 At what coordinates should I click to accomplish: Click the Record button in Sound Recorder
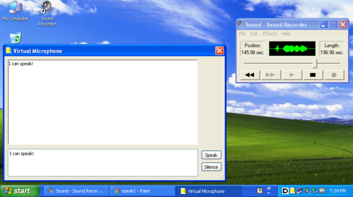(x=334, y=75)
